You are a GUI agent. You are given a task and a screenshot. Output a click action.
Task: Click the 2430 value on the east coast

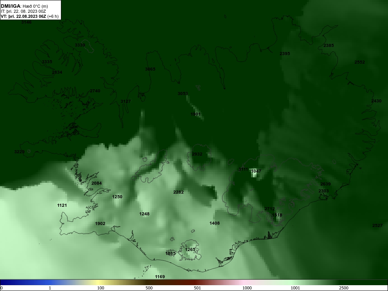tap(376, 101)
